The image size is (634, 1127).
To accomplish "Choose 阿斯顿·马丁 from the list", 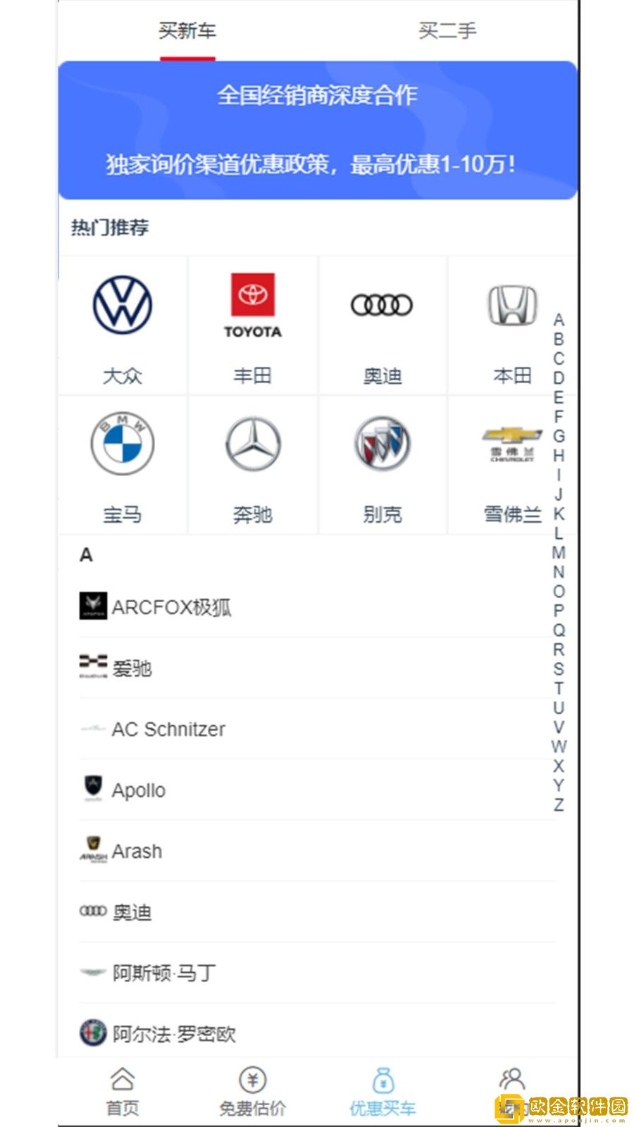I will point(317,973).
